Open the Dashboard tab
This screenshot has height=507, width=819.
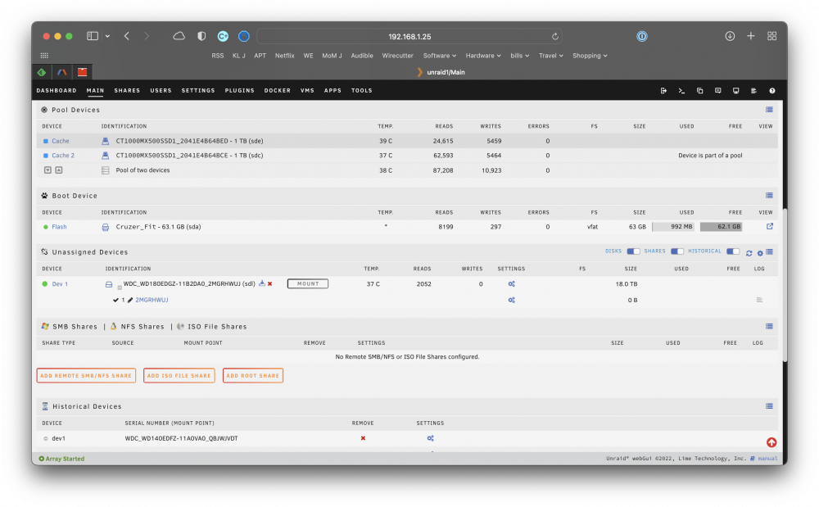click(57, 91)
